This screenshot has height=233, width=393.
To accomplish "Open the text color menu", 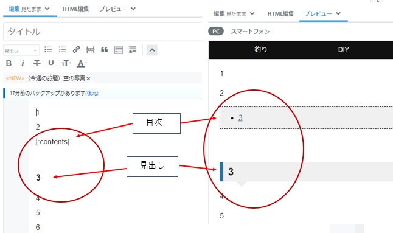I will (x=81, y=63).
